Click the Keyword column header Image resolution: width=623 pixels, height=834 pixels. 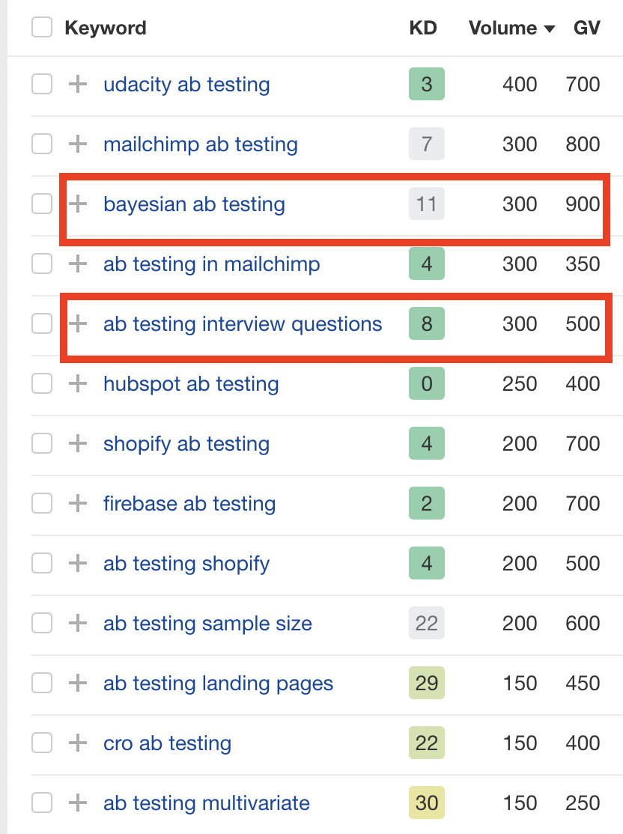click(x=106, y=28)
